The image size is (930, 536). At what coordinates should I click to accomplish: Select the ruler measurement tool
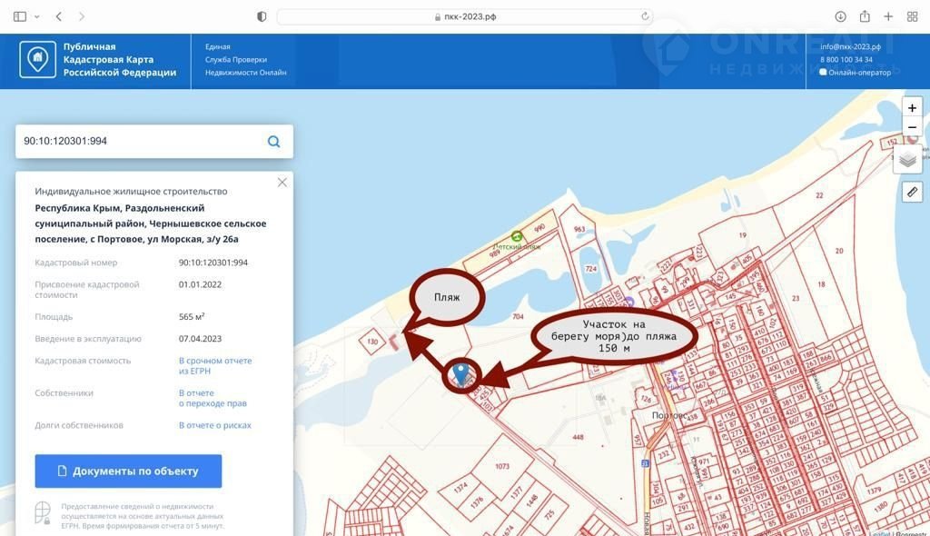click(912, 191)
